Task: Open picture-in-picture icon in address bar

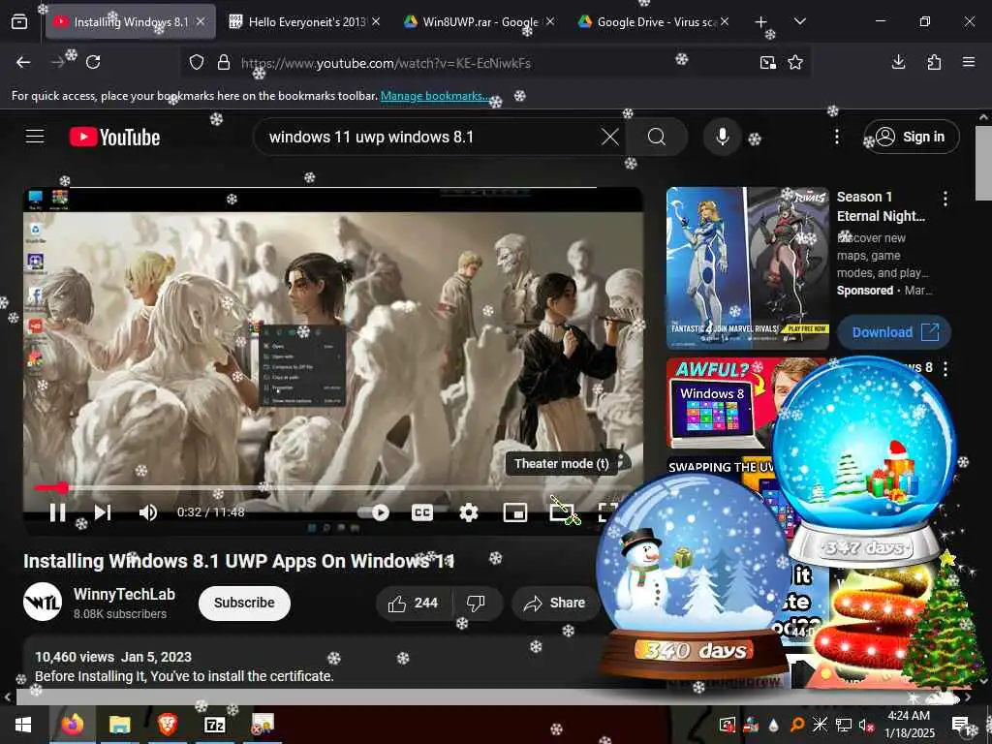Action: pos(767,62)
